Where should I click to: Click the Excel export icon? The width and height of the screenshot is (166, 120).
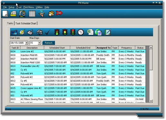point(90,32)
